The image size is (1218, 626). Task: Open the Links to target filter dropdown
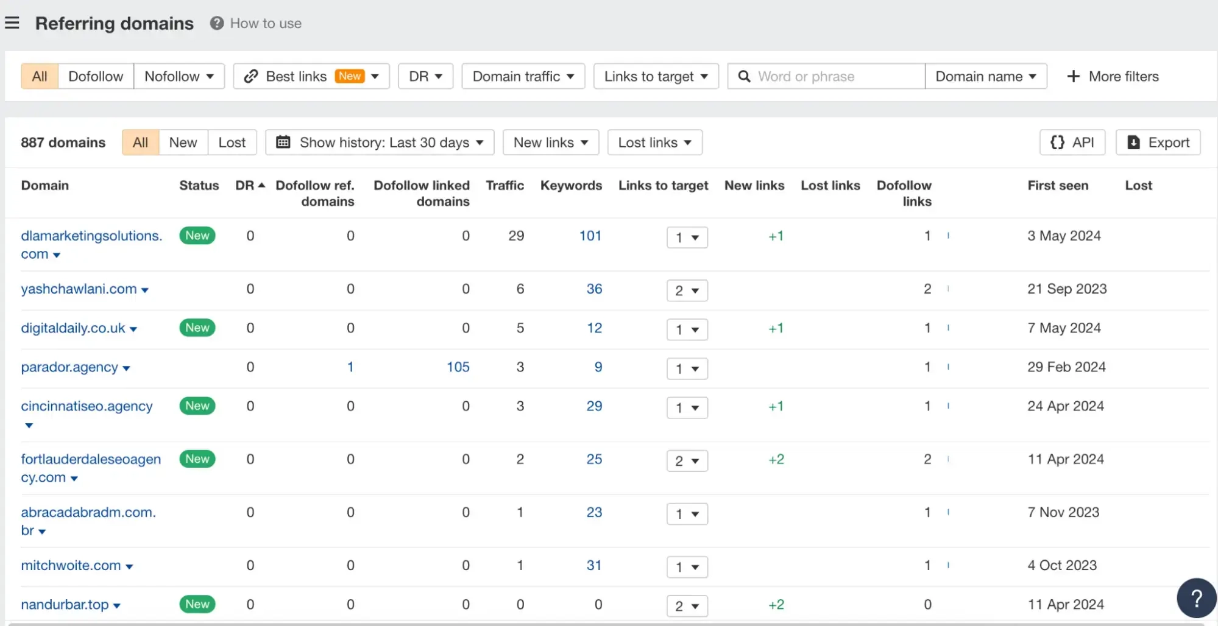[656, 76]
